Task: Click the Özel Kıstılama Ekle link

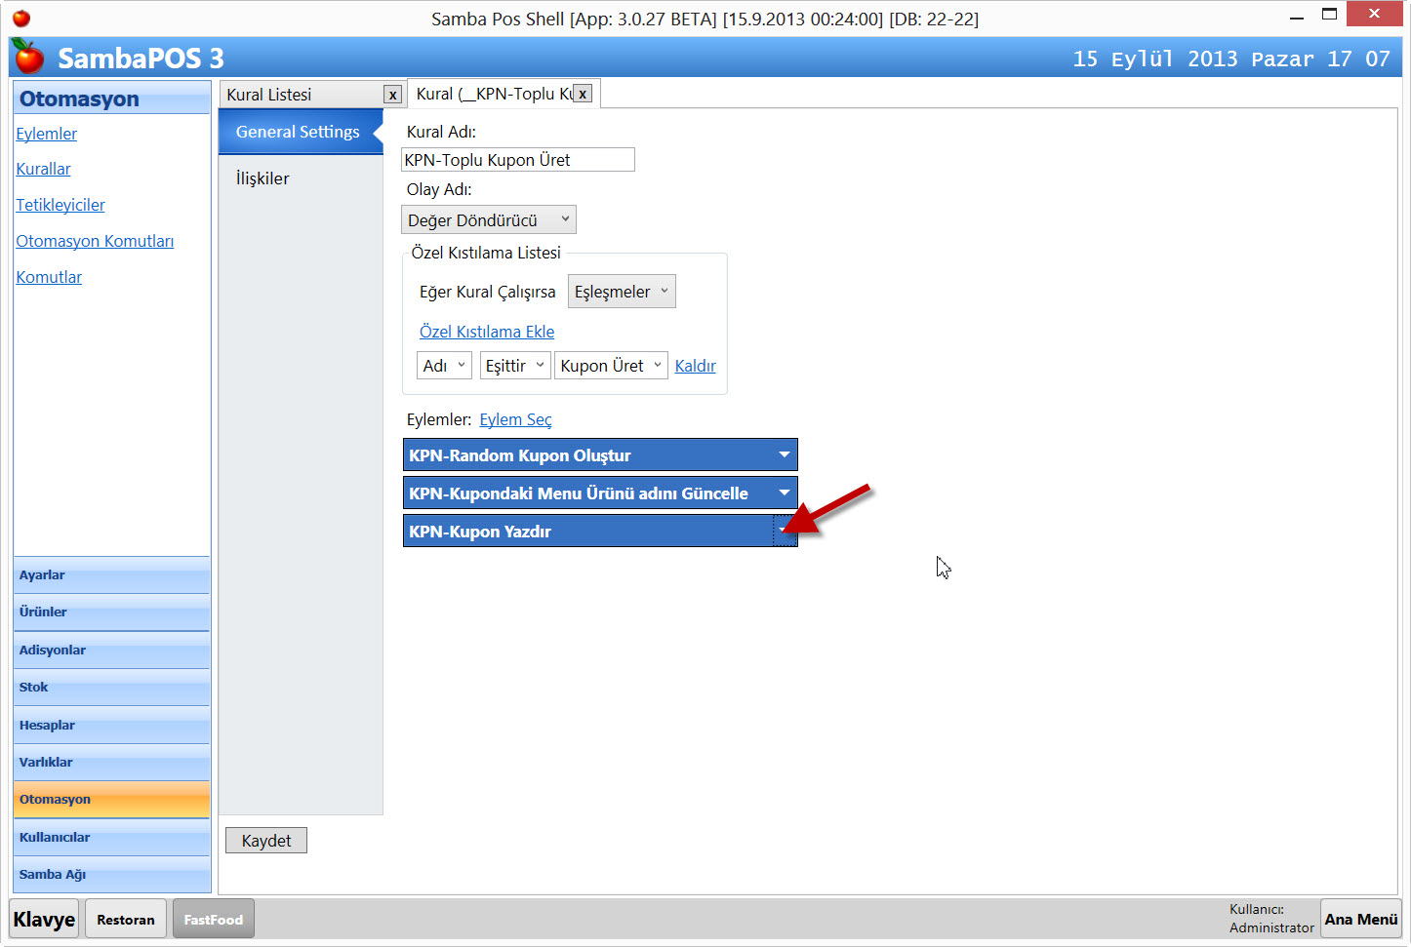Action: tap(487, 332)
